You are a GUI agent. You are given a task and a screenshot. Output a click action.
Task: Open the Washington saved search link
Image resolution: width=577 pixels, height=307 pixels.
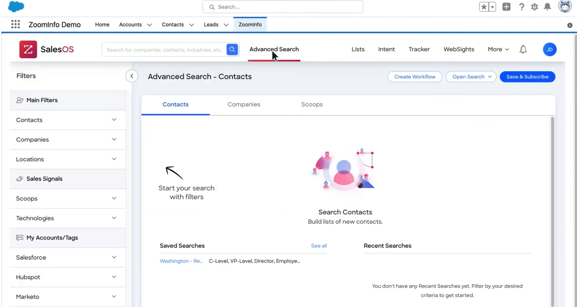pos(181,261)
